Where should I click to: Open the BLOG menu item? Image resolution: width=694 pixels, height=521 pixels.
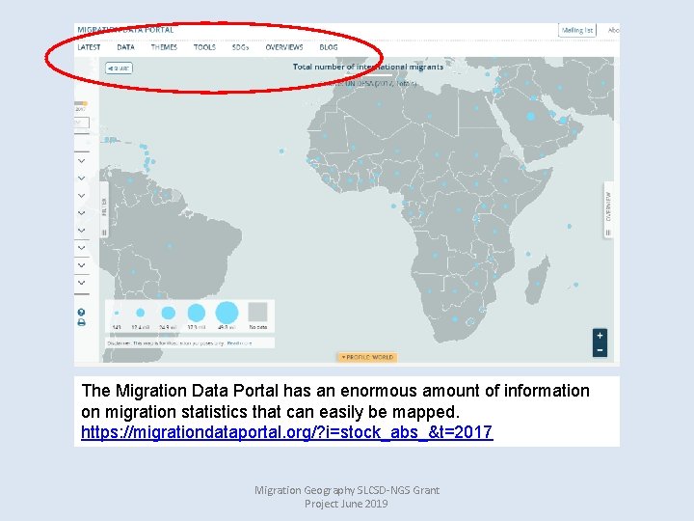pyautogui.click(x=329, y=47)
